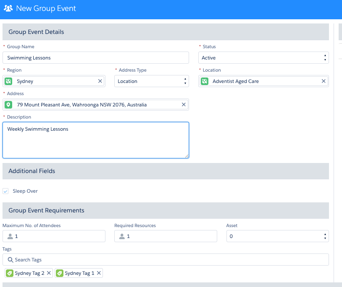Clear the Mount Pleasant Ave address
The image size is (342, 287).
click(x=184, y=105)
